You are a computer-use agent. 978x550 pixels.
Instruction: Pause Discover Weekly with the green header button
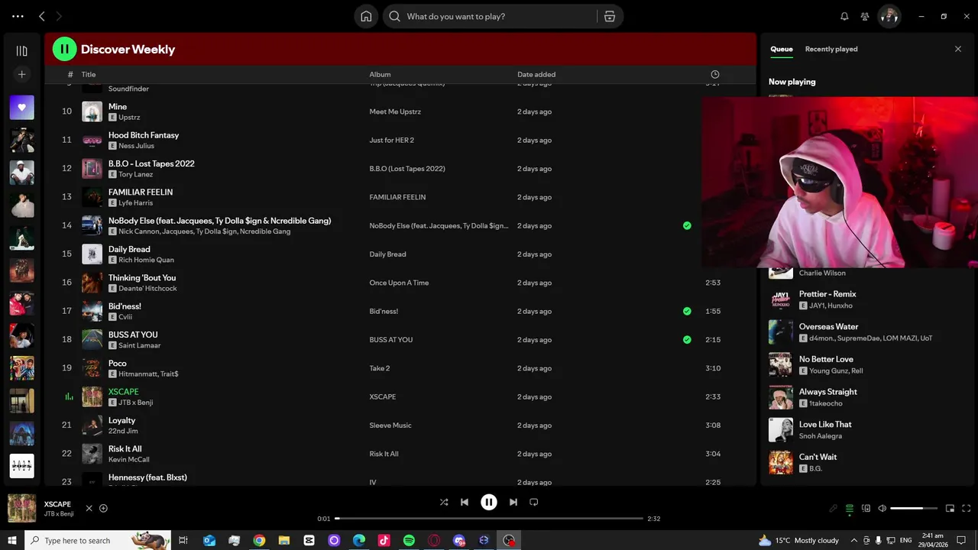[x=64, y=49]
